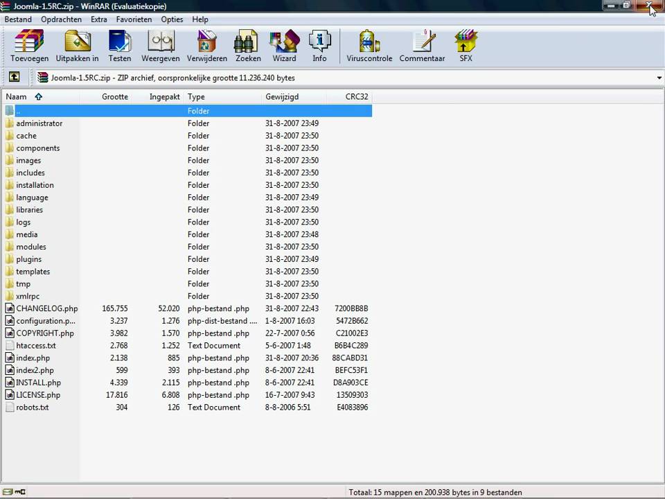Select the components folder
The image size is (665, 499).
click(37, 148)
